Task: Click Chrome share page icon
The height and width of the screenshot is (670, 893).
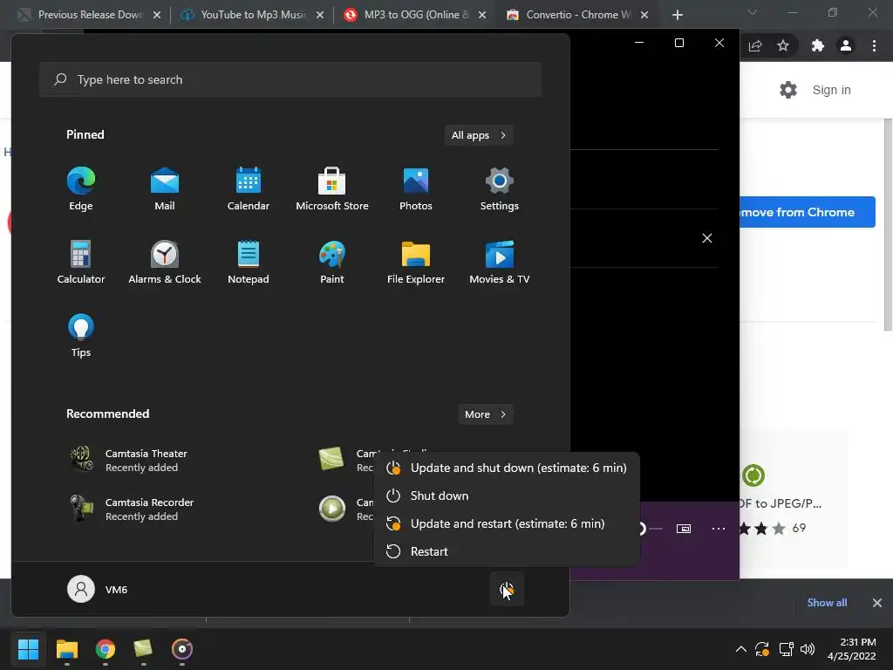Action: pos(755,45)
